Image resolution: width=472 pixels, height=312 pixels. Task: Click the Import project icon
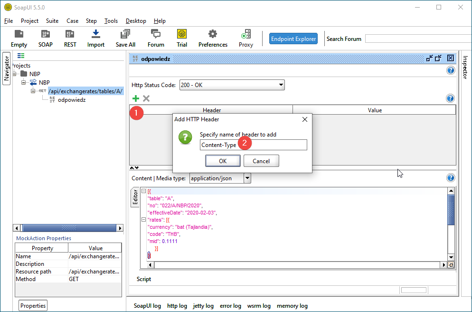96,39
